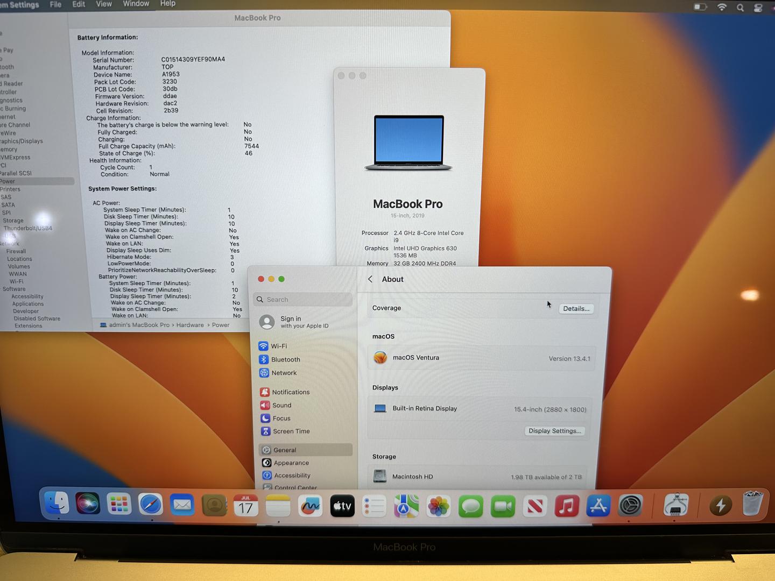Open Reminders app in the Dock
This screenshot has width=775, height=581.
(374, 506)
